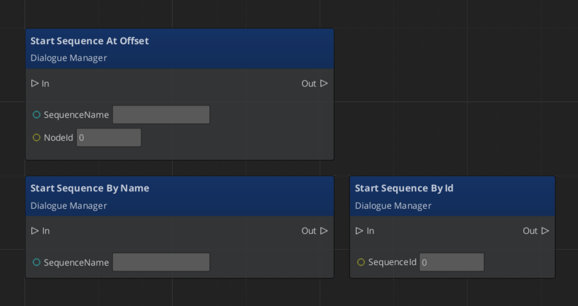Select the Start Sequence By Id node title
578x306 pixels.
point(404,189)
